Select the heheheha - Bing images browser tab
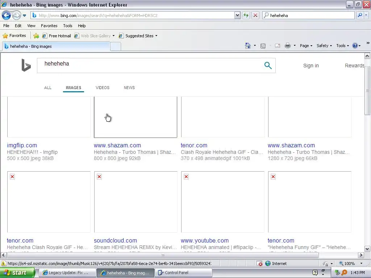 pos(56,46)
